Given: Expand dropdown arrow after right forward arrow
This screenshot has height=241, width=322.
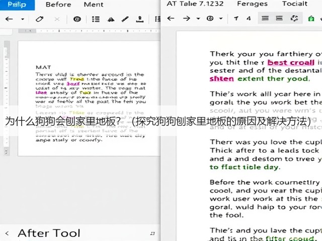Looking at the screenshot, I should 198,19.
